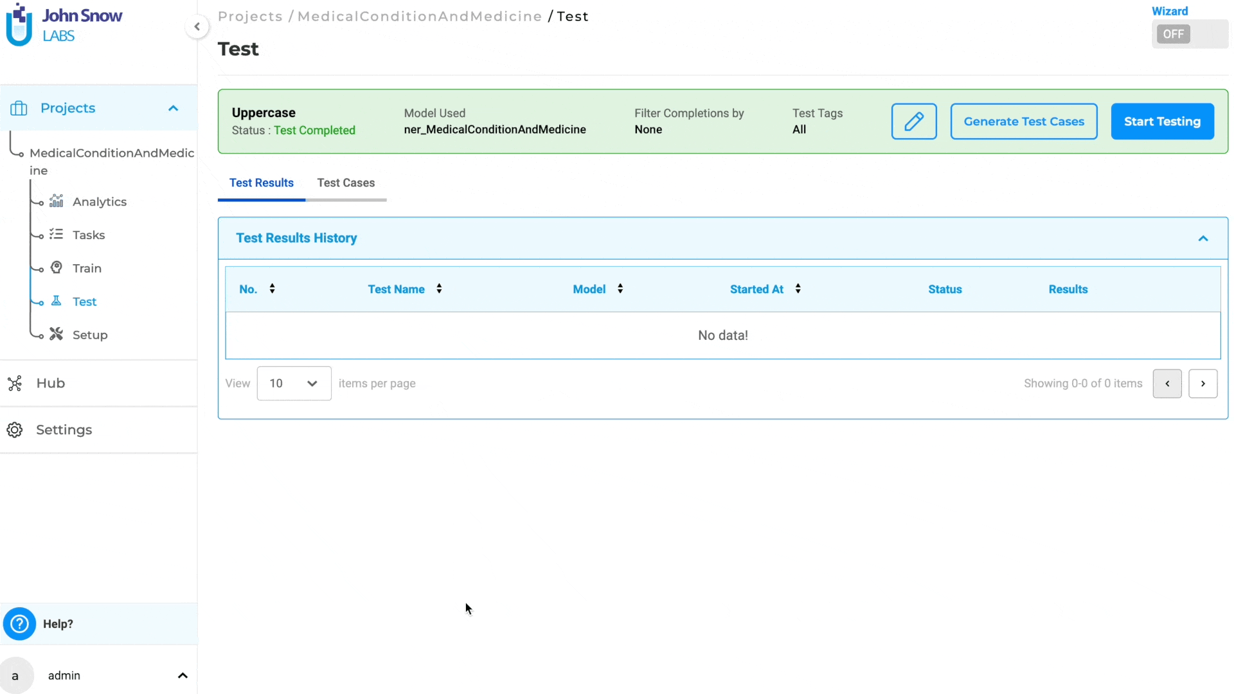
Task: Click the Analytics sidebar icon
Action: pyautogui.click(x=56, y=201)
